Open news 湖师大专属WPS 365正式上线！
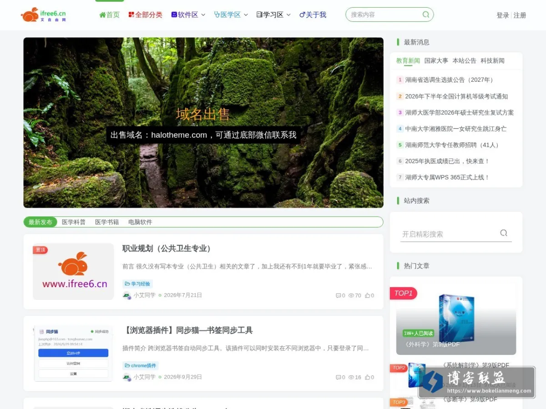This screenshot has height=409, width=546. coord(447,177)
